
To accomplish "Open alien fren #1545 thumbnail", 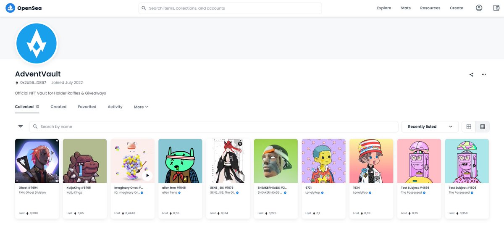I will 180,161.
